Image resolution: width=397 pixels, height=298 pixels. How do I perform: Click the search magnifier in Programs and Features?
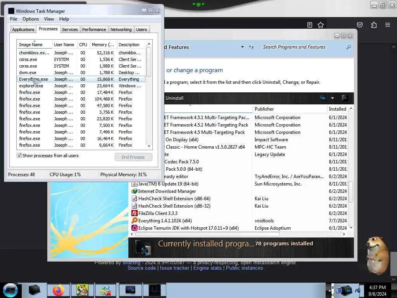point(349,47)
